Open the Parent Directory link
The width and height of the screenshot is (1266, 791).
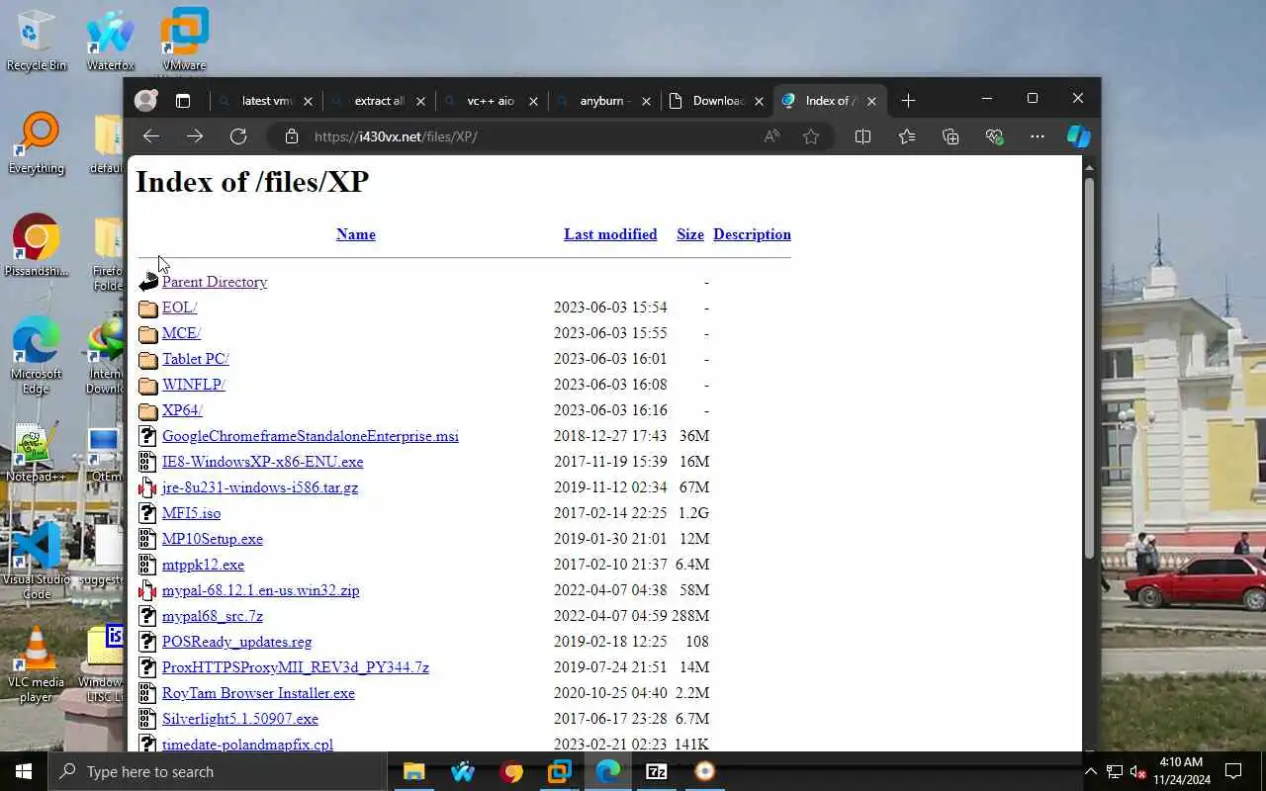coord(215,282)
